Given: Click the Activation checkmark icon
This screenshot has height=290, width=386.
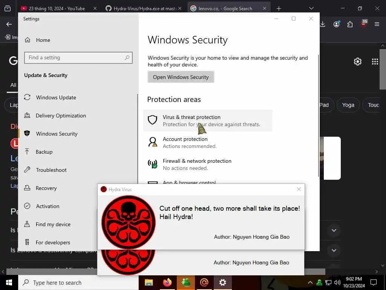Looking at the screenshot, I should (x=27, y=206).
